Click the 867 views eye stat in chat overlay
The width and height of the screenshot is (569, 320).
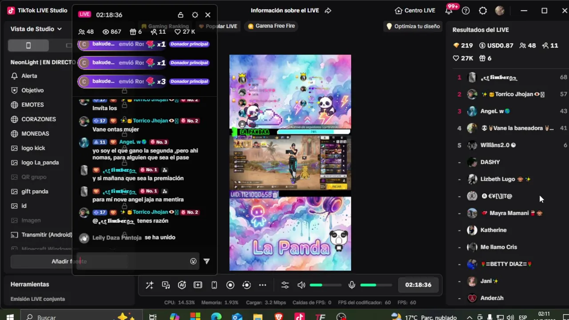click(x=112, y=32)
